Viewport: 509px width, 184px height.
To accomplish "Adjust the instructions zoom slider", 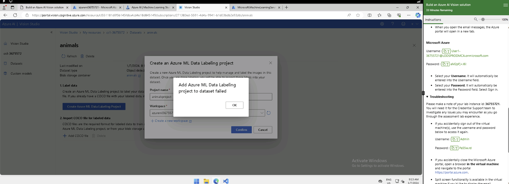I will 483,19.
